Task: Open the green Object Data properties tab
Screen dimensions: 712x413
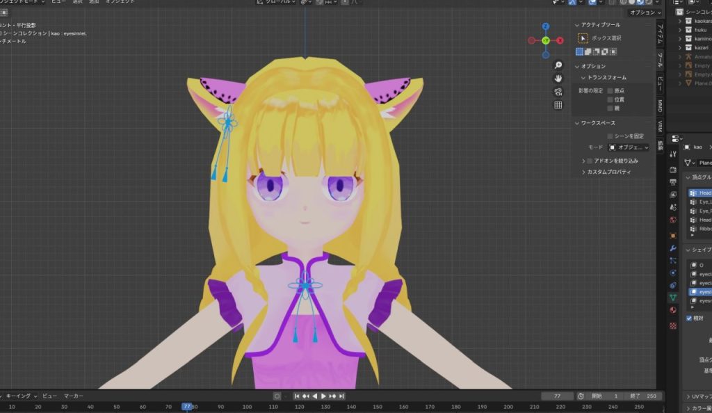Action: point(673,298)
